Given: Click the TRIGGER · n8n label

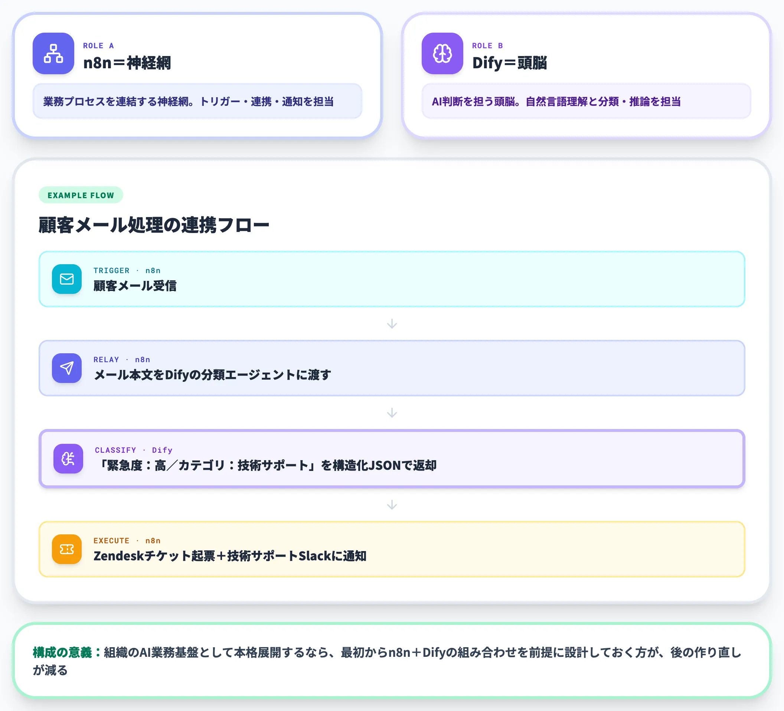Looking at the screenshot, I should (127, 271).
